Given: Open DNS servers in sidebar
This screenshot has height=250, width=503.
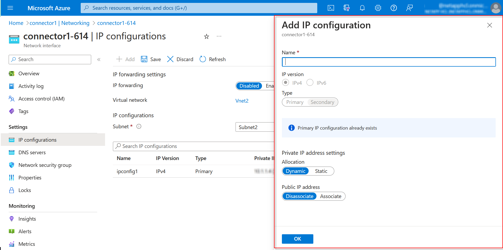Looking at the screenshot, I should coord(32,152).
